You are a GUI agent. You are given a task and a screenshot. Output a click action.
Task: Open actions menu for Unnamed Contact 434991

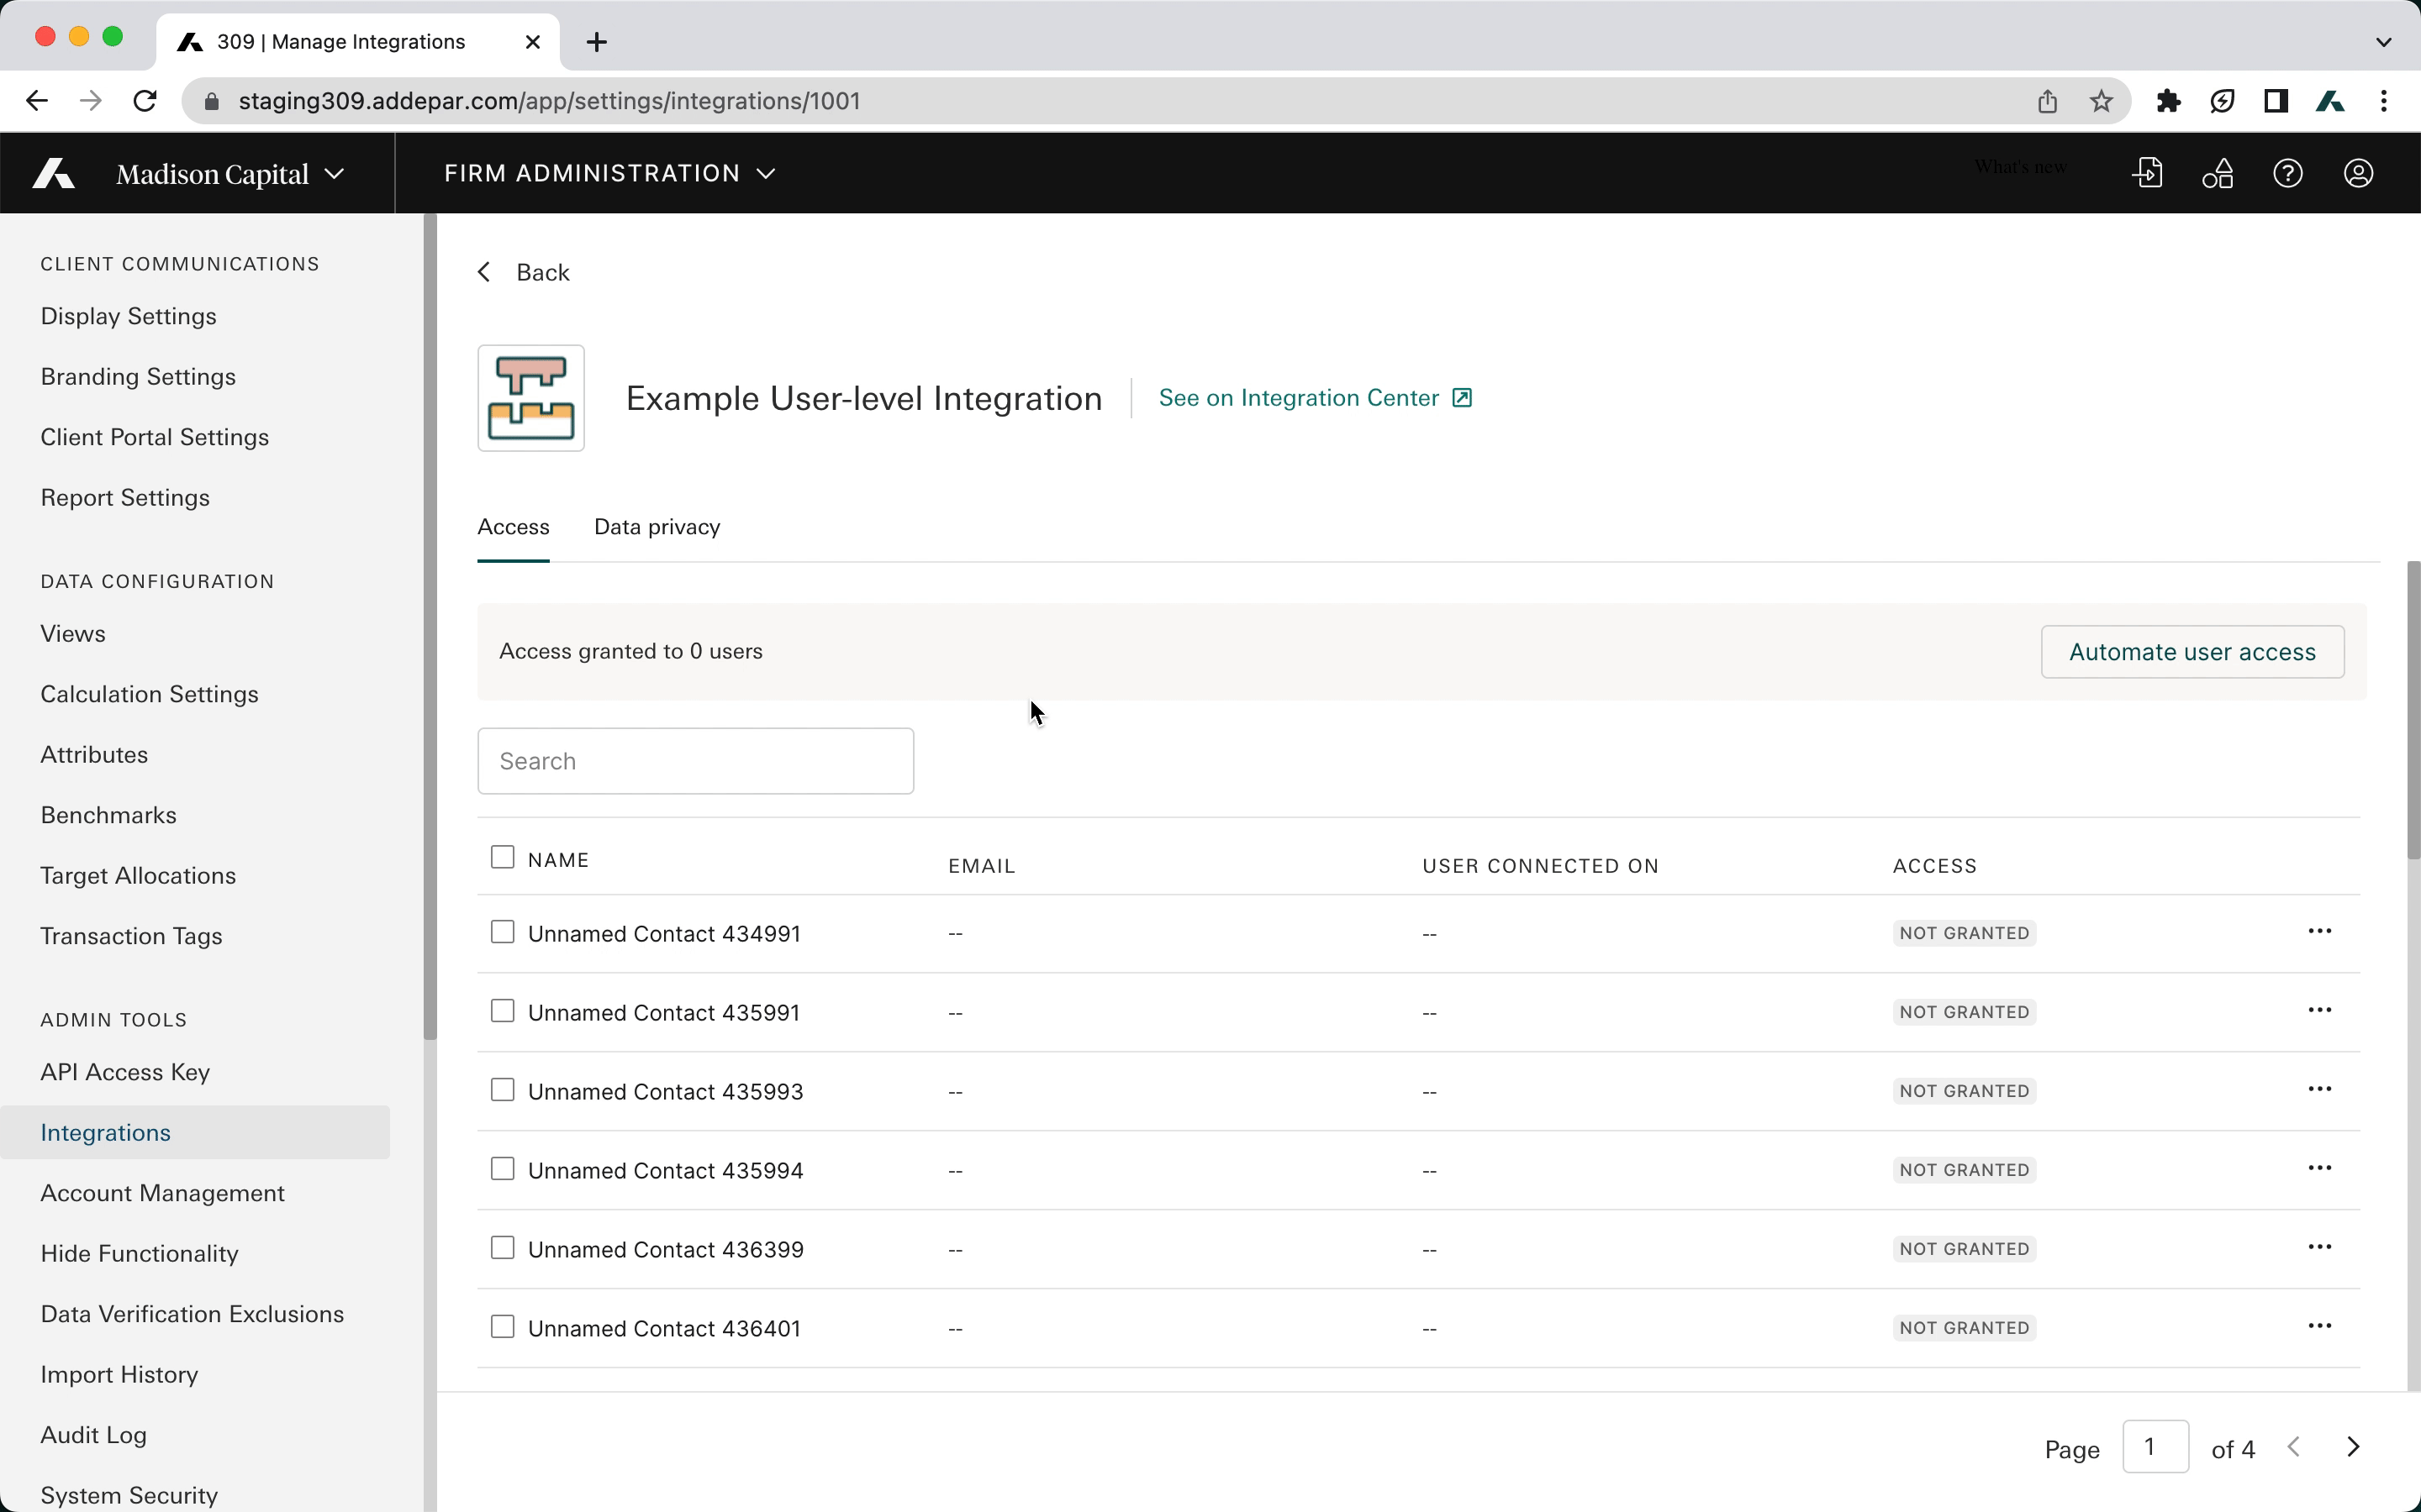[2319, 932]
